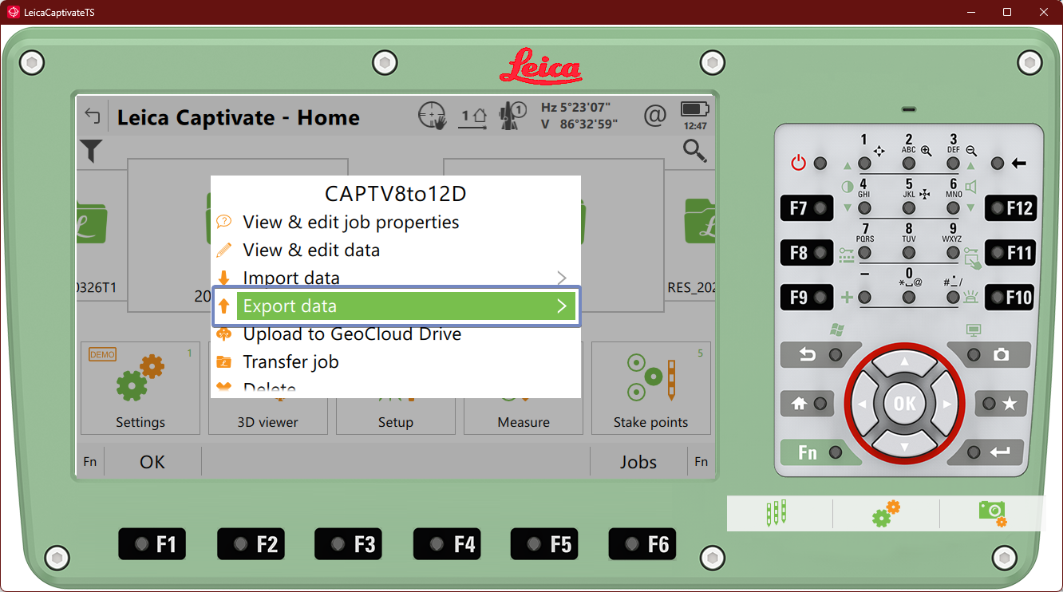
Task: Click the right arrow navigation key
Action: tap(946, 404)
